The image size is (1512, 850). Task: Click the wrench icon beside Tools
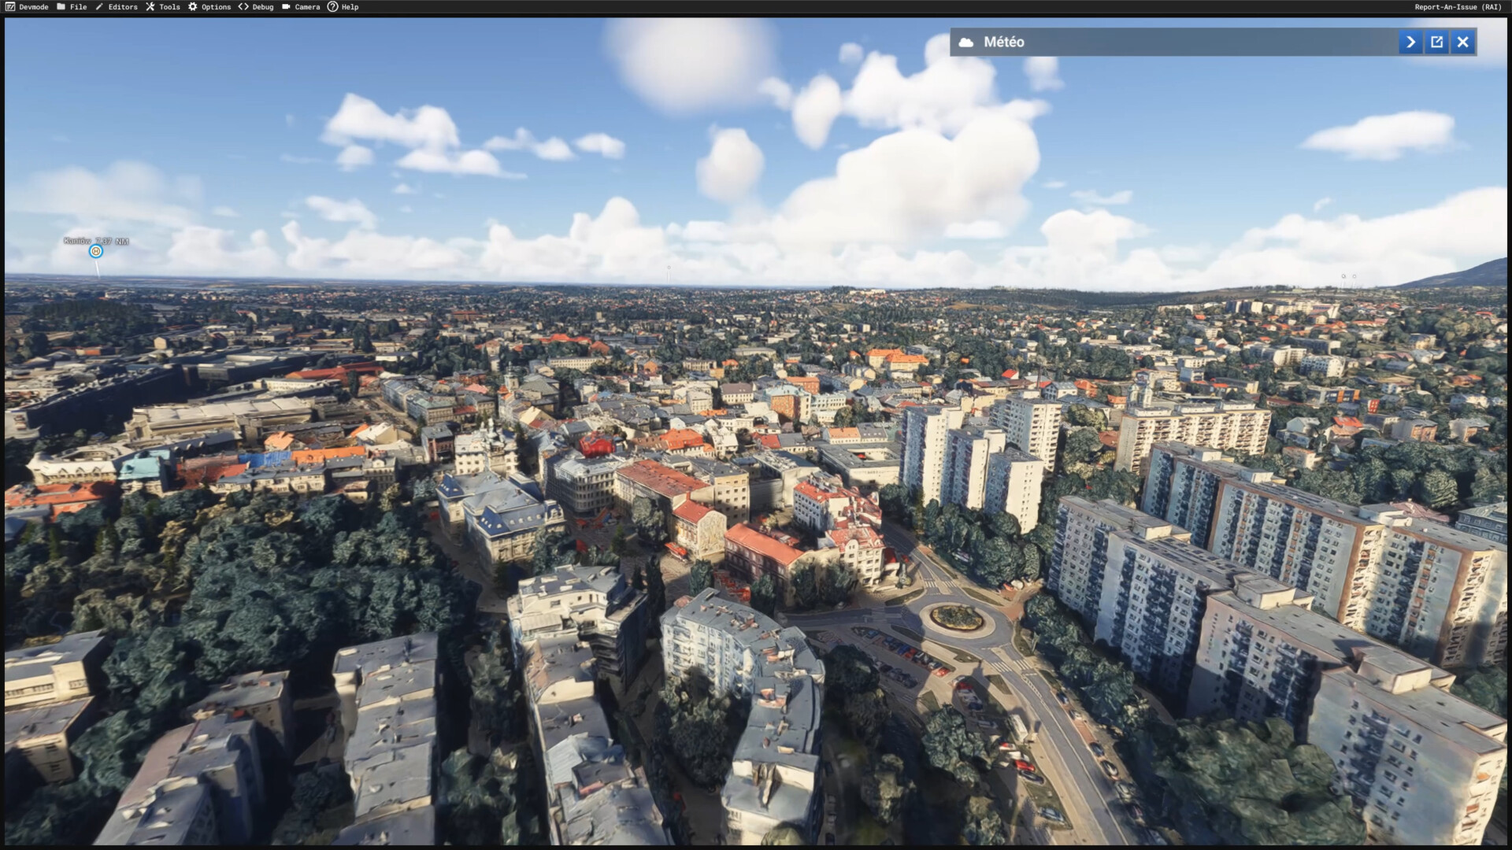(150, 7)
